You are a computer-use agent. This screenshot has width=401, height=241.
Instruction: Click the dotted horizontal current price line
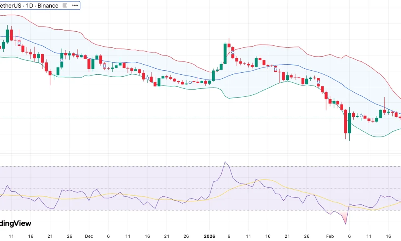tap(160, 117)
